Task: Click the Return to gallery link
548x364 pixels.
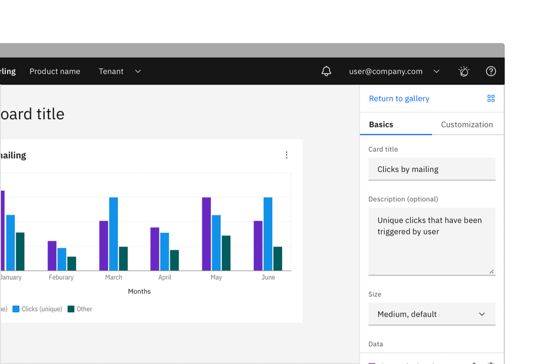Action: pyautogui.click(x=399, y=98)
